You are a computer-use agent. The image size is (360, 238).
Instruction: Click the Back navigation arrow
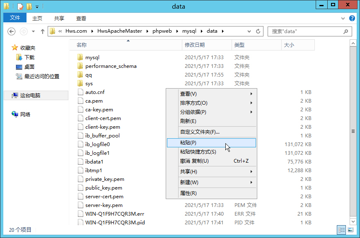tap(12, 31)
